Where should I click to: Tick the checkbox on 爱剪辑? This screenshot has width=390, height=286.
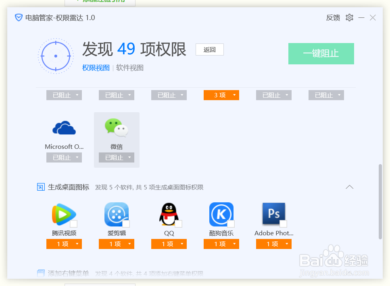click(x=126, y=224)
